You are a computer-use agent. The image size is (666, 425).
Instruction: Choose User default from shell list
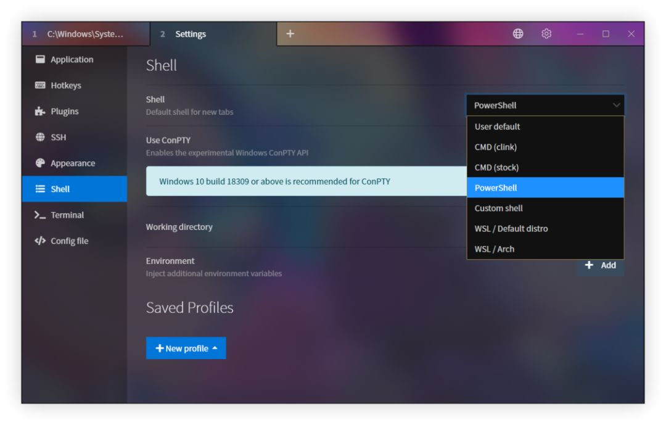coord(545,126)
